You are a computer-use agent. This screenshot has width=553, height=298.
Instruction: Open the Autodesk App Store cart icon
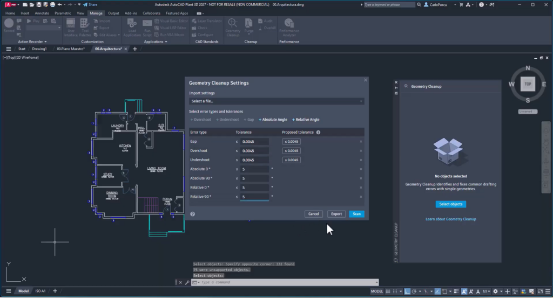(461, 4)
